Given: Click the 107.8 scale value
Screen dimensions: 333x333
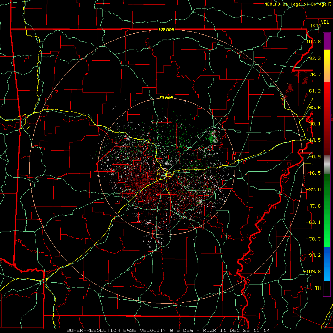Looking at the screenshot, I should tap(313, 41).
